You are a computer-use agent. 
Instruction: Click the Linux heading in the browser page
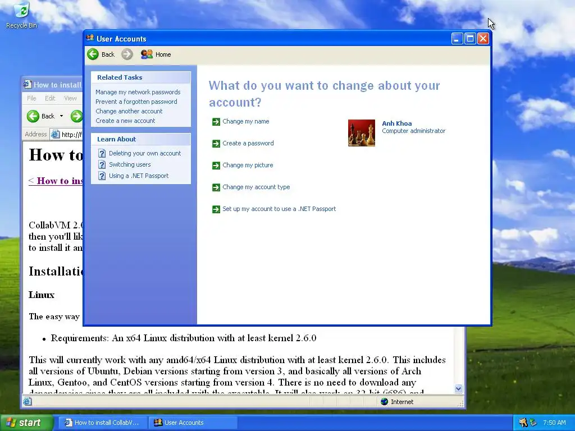42,295
